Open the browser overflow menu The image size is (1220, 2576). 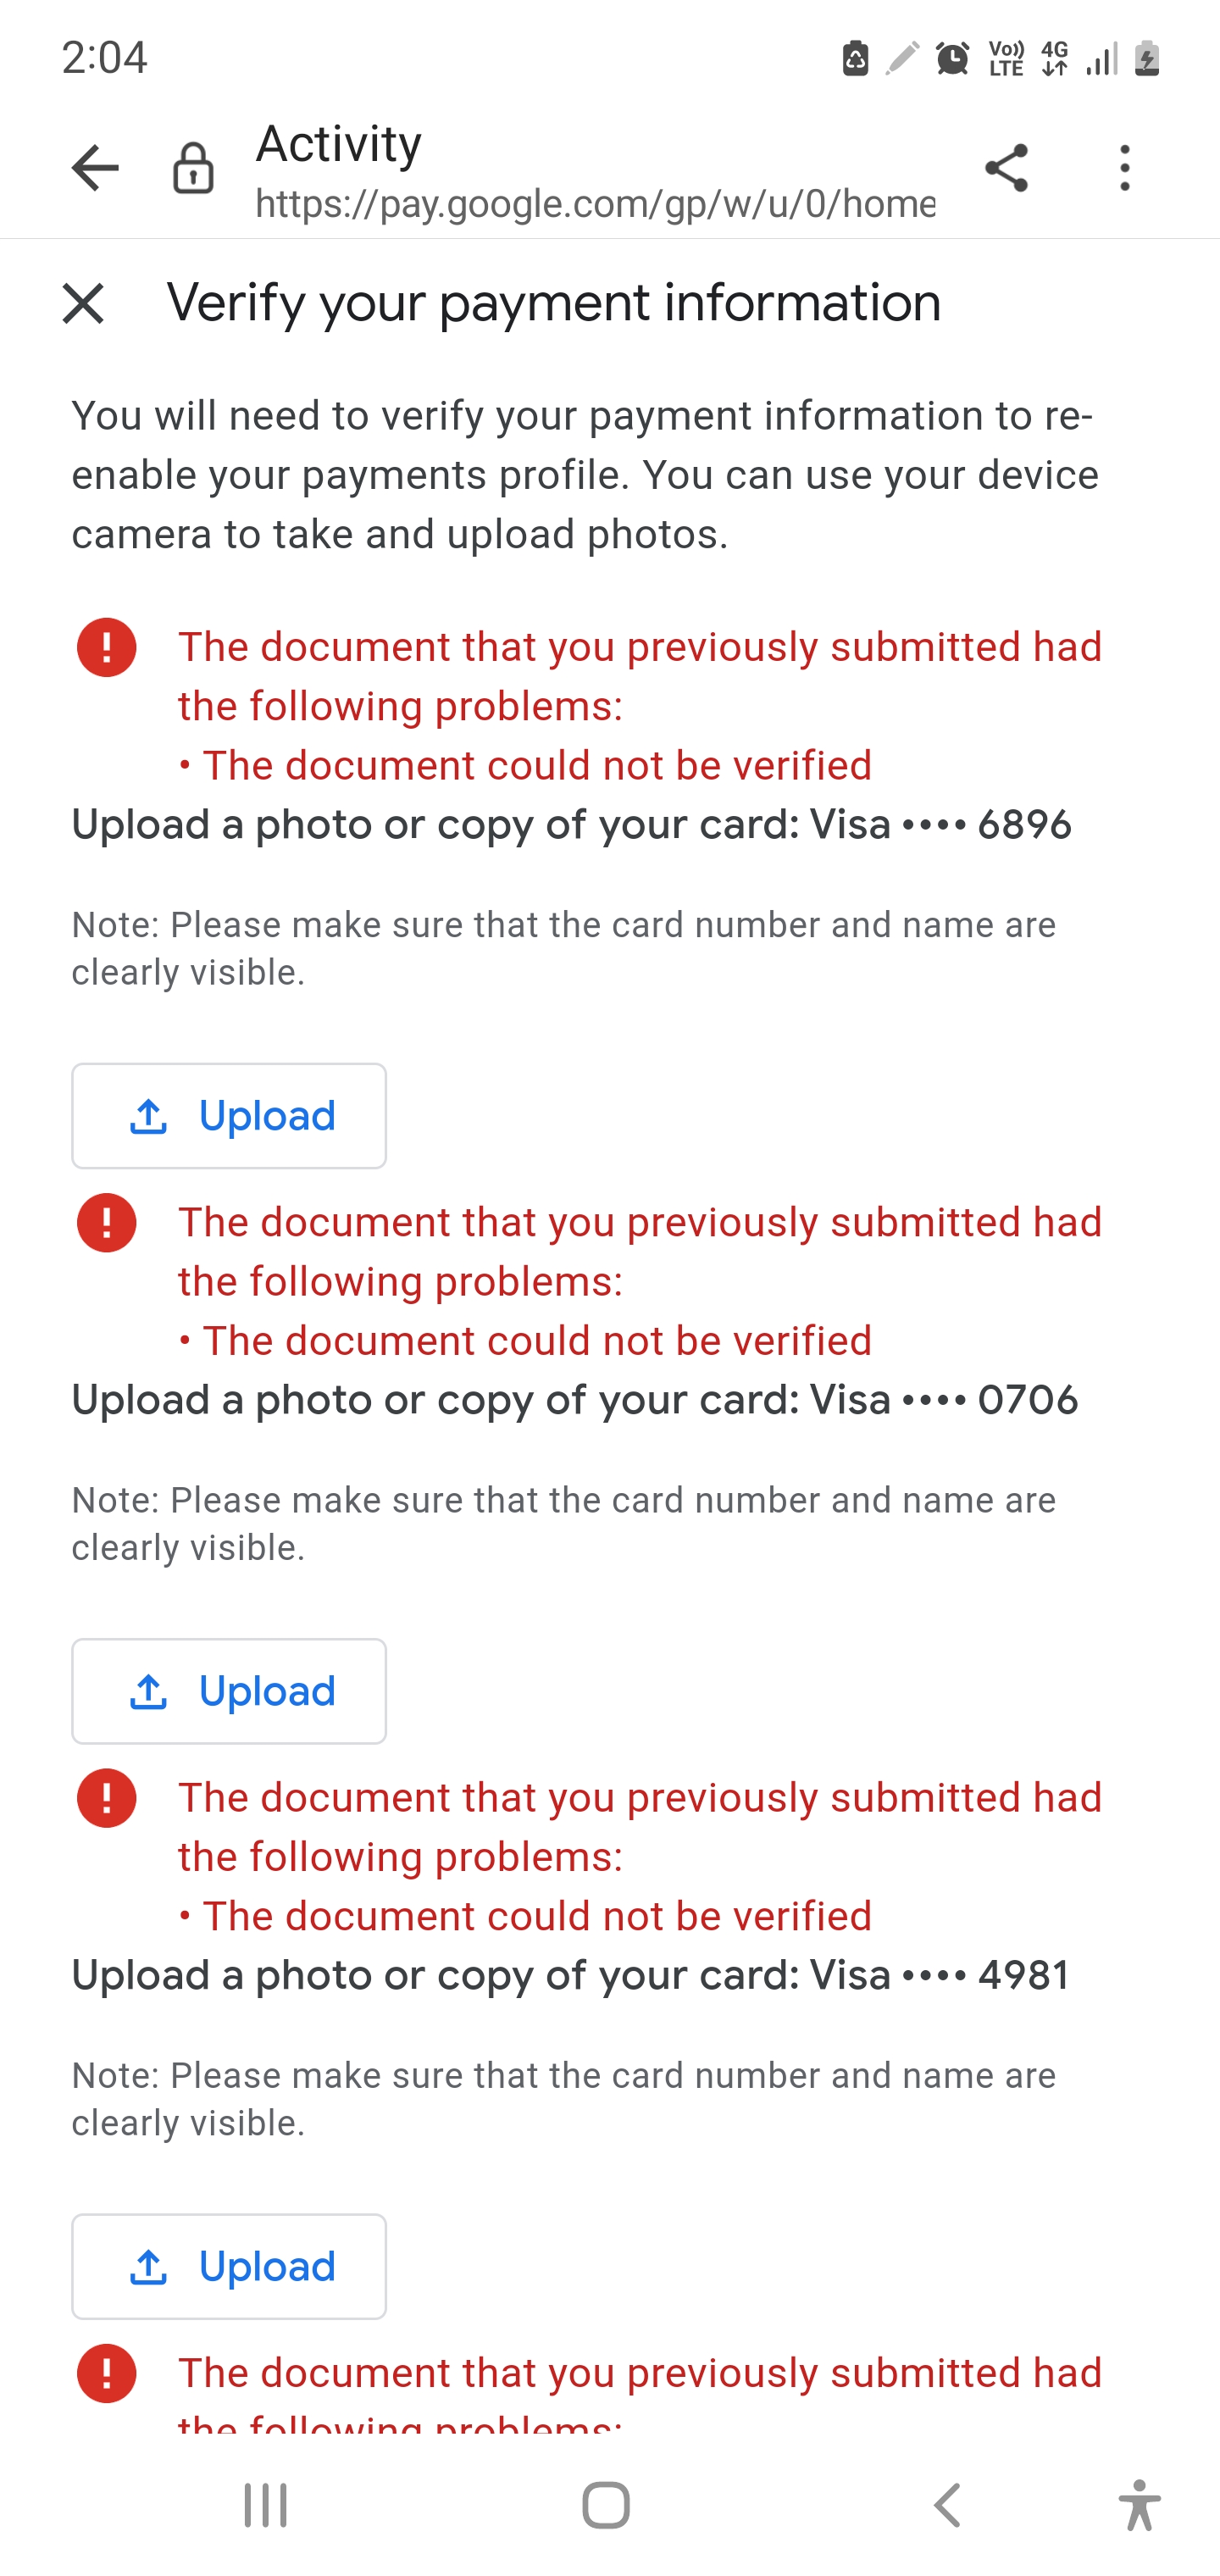click(1124, 168)
